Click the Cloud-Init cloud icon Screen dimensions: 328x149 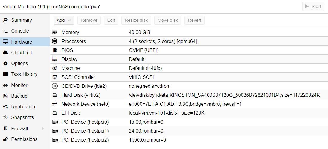click(x=5, y=53)
